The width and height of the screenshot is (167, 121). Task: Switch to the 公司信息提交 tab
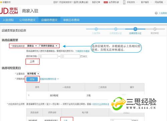coord(27,20)
